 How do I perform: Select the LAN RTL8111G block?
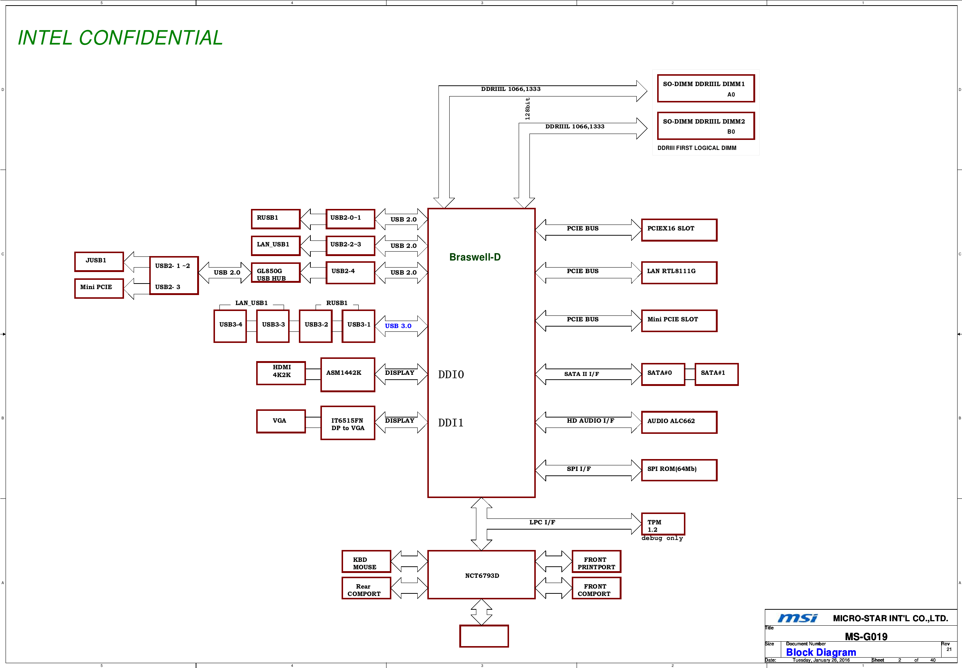pos(679,272)
